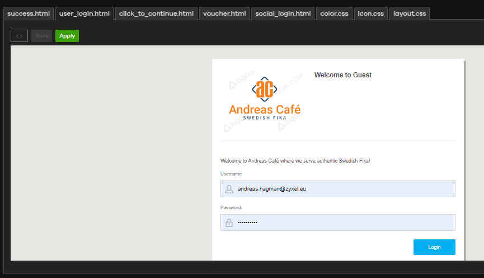Click the padlock icon in Password field
This screenshot has width=484, height=278.
coord(229,223)
